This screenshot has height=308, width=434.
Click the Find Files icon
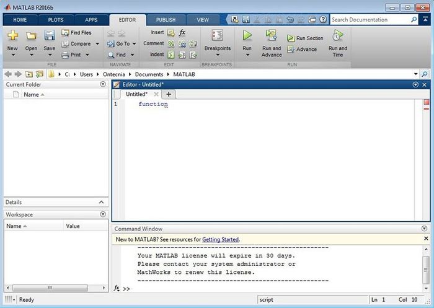[65, 33]
